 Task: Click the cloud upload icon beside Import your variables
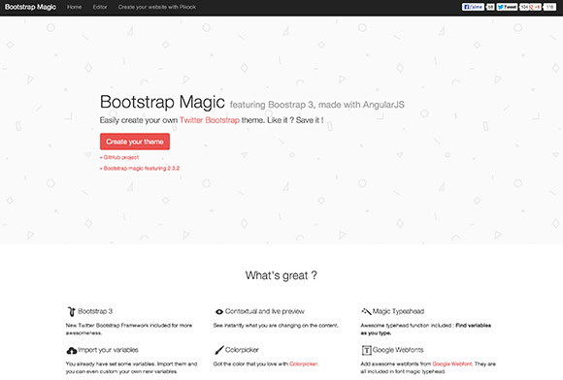coord(72,350)
